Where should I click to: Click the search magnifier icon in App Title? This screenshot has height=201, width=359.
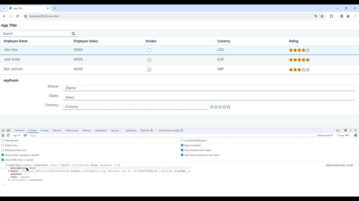73,34
